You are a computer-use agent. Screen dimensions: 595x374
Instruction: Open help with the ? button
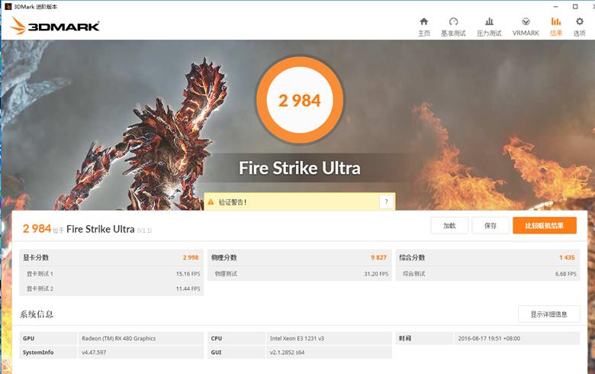pyautogui.click(x=387, y=202)
